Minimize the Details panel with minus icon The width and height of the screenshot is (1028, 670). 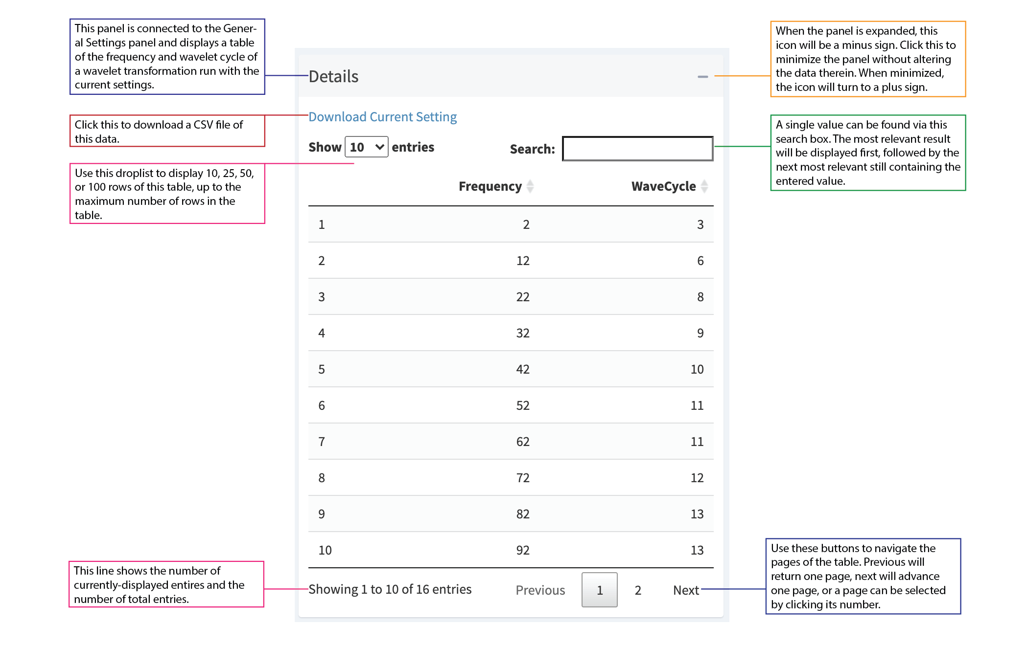click(x=702, y=77)
